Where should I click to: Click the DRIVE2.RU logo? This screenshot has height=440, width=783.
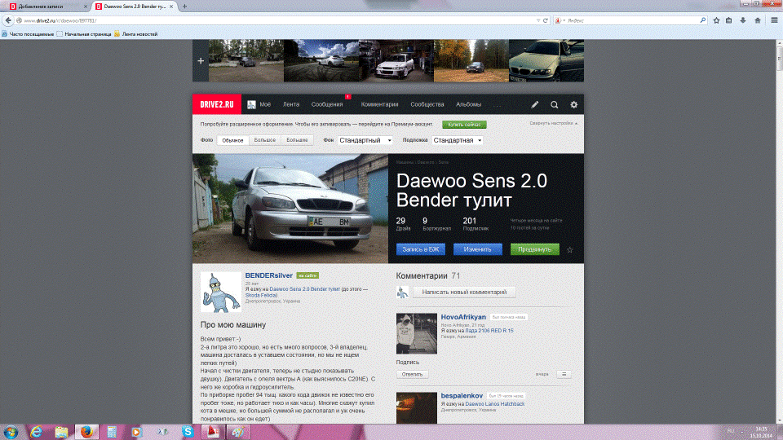217,105
